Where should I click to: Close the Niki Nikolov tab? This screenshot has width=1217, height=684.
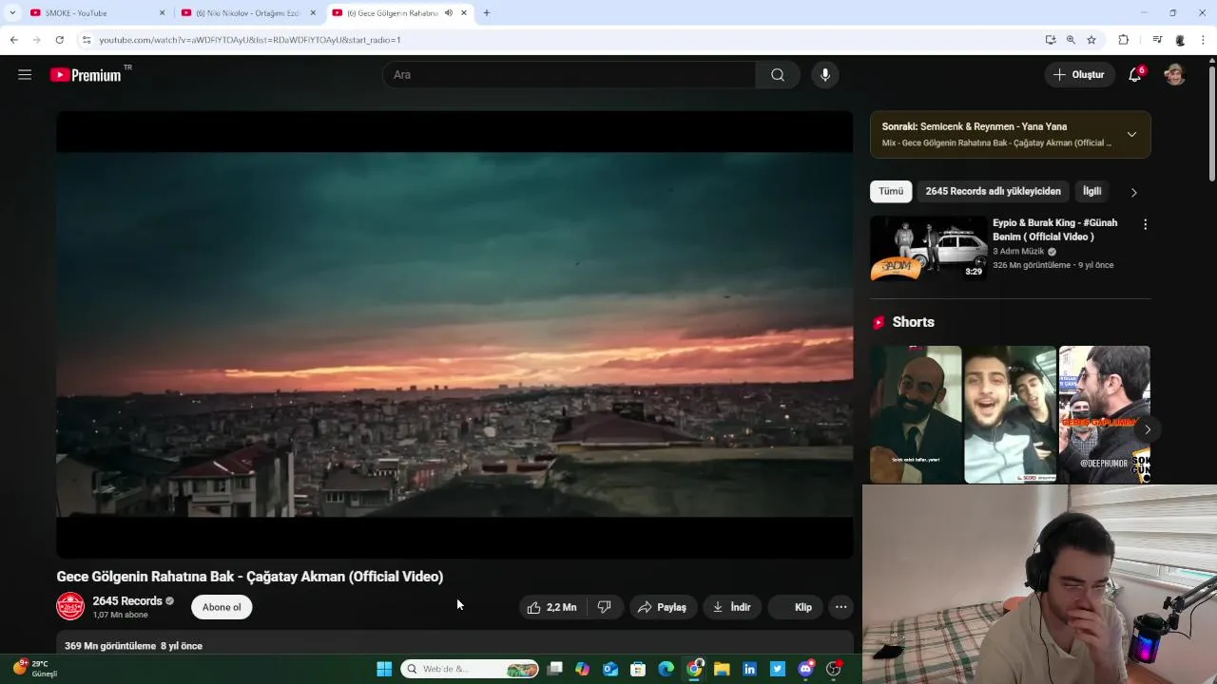pos(313,13)
